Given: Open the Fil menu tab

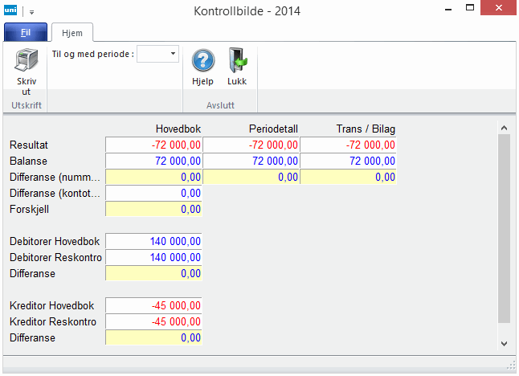Looking at the screenshot, I should 26,32.
